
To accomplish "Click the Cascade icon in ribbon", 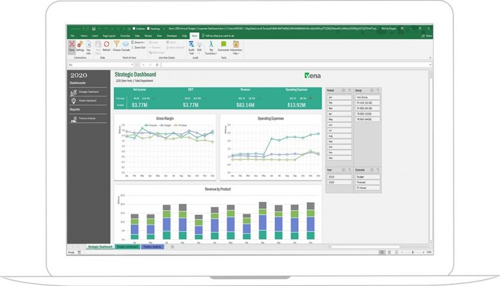I will click(125, 44).
